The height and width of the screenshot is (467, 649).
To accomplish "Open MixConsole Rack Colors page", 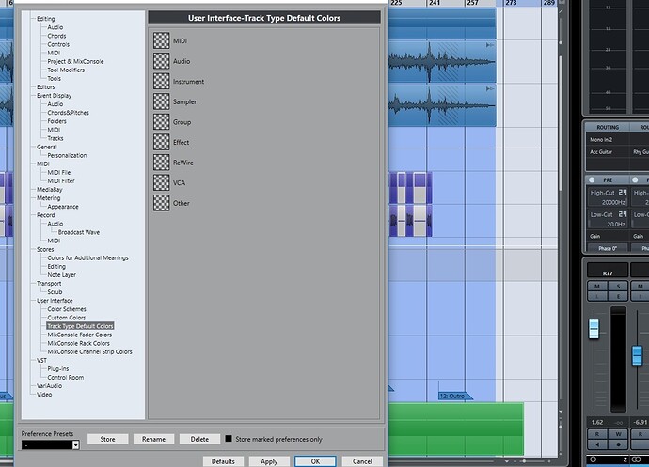I will click(78, 343).
